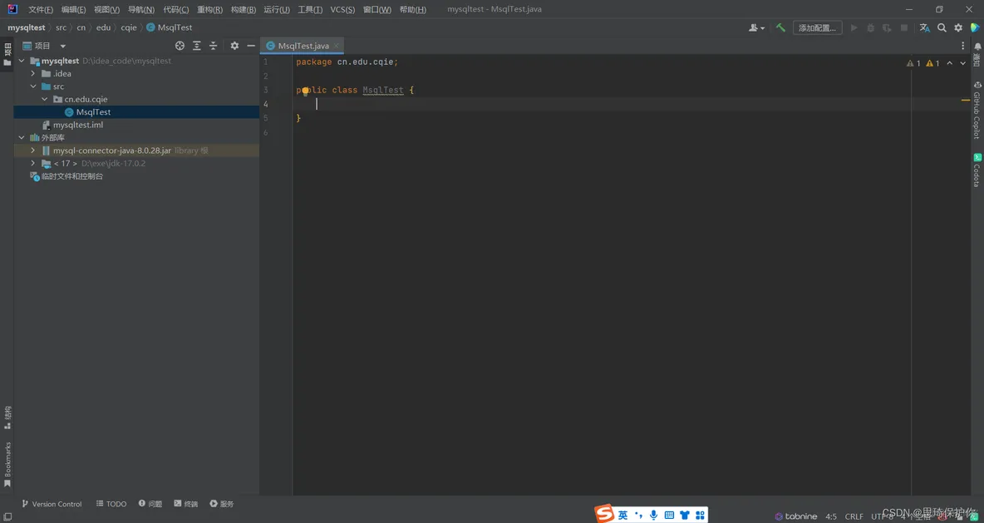Hide the project panel with minus icon
Screen dimensions: 984x523
click(251, 46)
